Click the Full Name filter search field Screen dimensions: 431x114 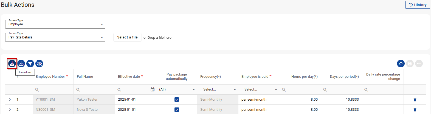click(x=96, y=89)
